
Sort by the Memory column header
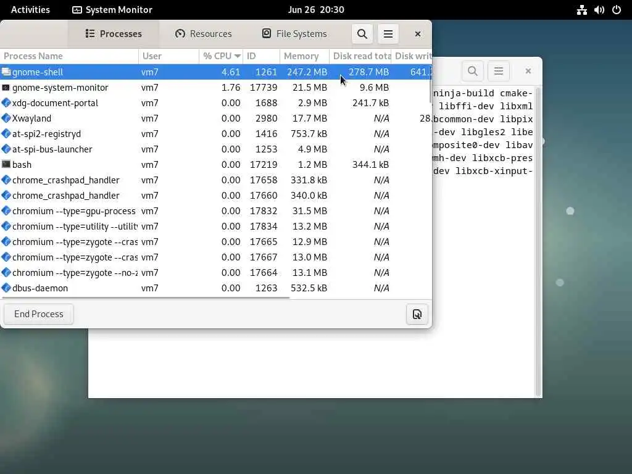304,56
